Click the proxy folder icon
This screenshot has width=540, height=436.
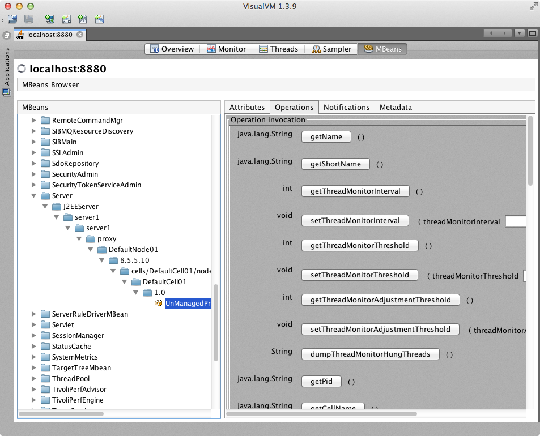pyautogui.click(x=91, y=238)
